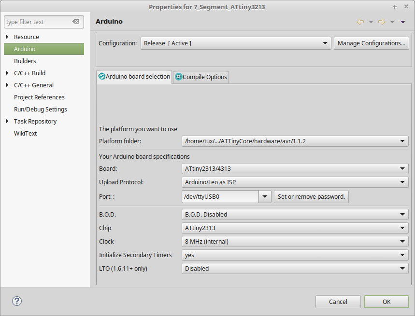Image resolution: width=415 pixels, height=316 pixels.
Task: Expand the Task Repository tree node
Action: coord(7,122)
